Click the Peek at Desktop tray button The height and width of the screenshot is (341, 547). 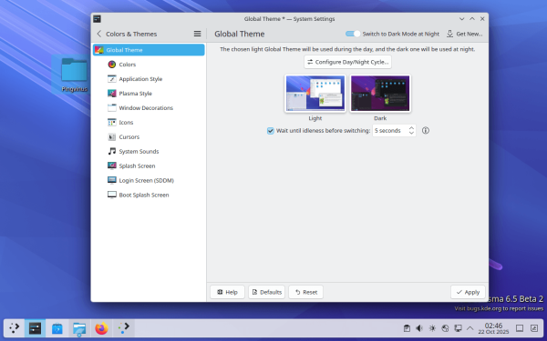(520, 328)
